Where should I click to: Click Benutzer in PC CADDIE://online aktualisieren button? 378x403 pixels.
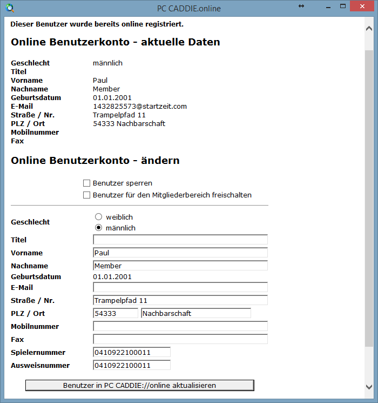click(140, 385)
